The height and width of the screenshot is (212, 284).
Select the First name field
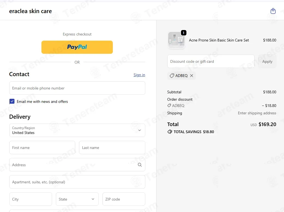(x=42, y=147)
